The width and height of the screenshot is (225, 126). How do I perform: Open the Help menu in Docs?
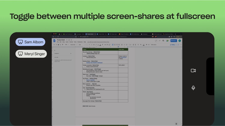[x=85, y=42]
